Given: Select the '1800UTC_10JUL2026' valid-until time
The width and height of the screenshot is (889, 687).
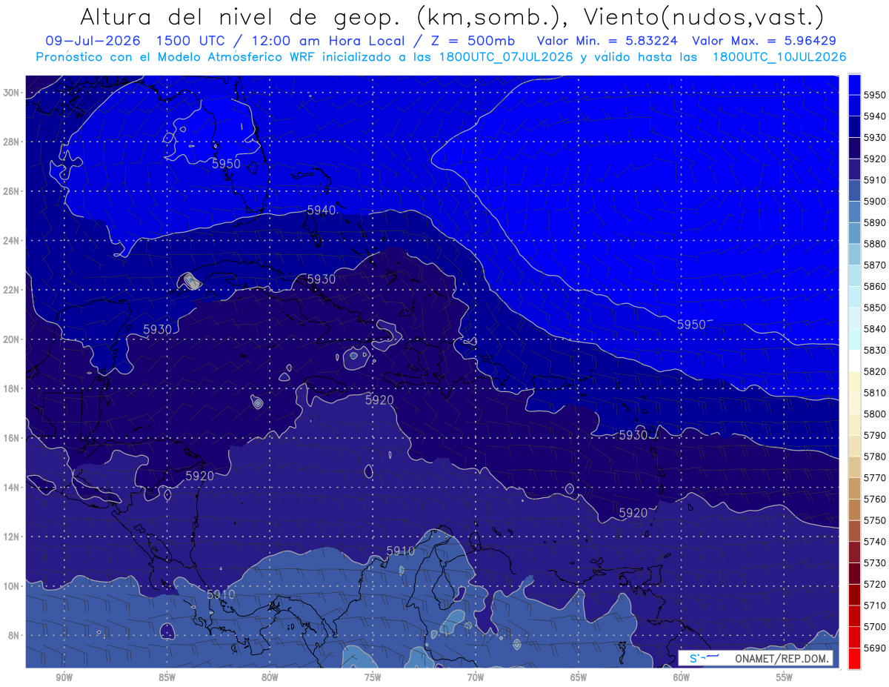Looking at the screenshot, I should click(x=779, y=57).
